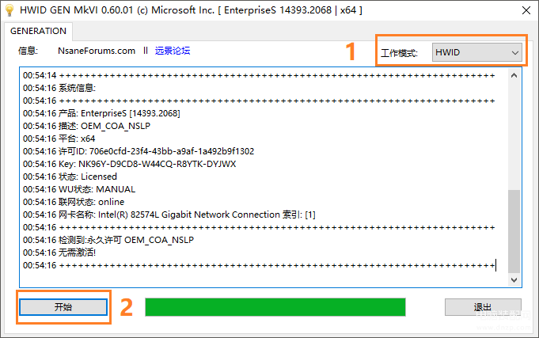Image resolution: width=539 pixels, height=338 pixels.
Task: Switch to the GENERATION tab
Action: (38, 31)
